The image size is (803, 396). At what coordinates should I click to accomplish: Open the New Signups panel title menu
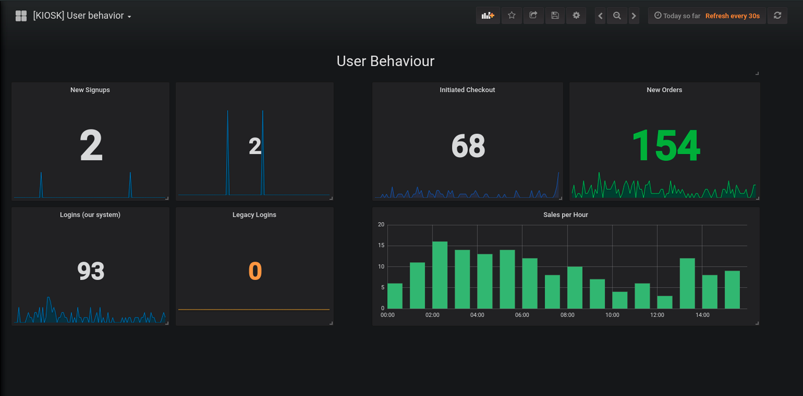tap(90, 90)
